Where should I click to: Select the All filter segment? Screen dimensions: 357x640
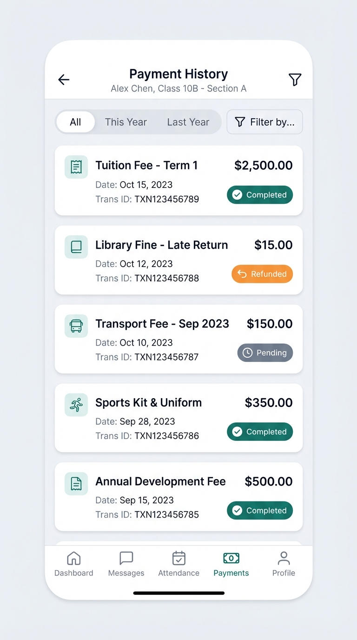(x=75, y=122)
